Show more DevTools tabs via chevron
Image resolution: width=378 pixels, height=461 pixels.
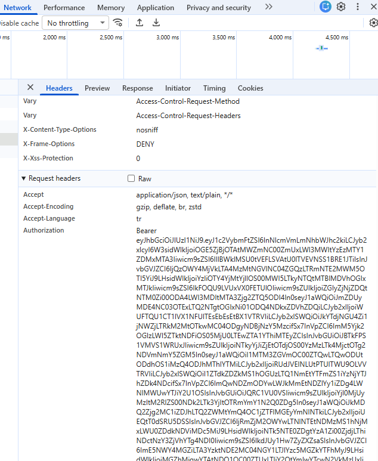click(x=269, y=7)
